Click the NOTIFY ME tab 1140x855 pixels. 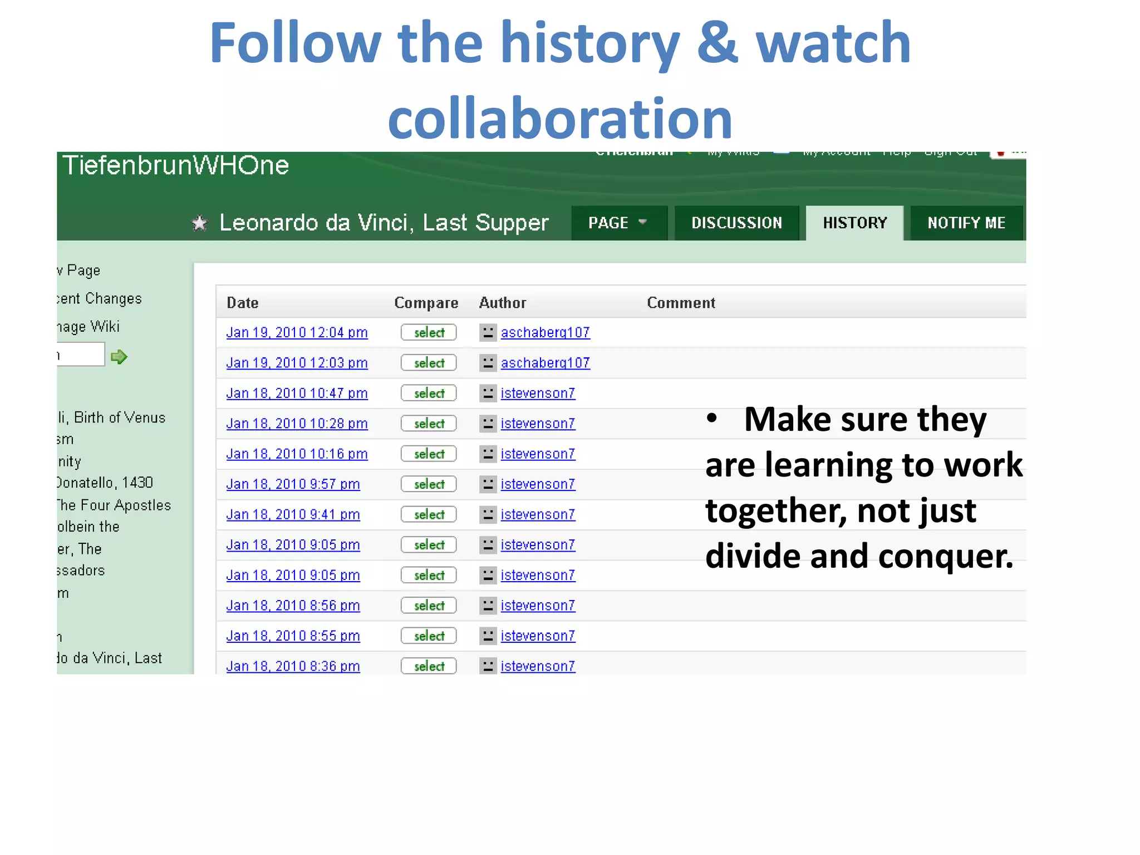(x=966, y=223)
